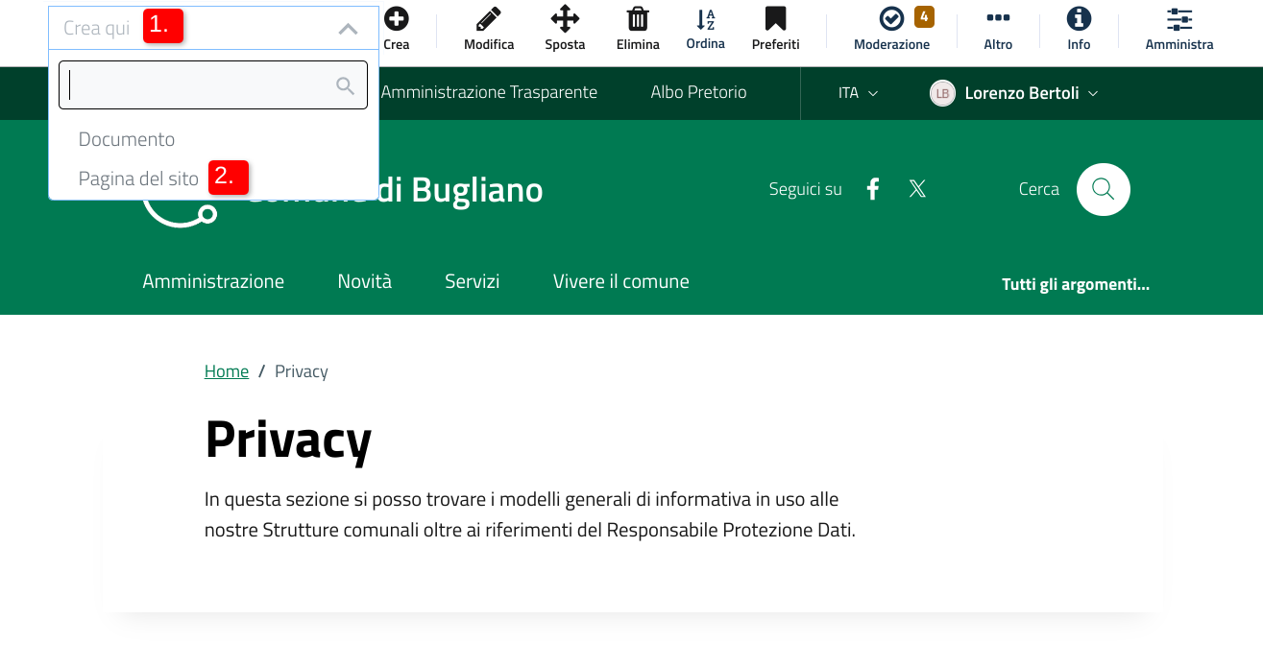Select Documento from the list
The image size is (1263, 667).
tap(127, 139)
